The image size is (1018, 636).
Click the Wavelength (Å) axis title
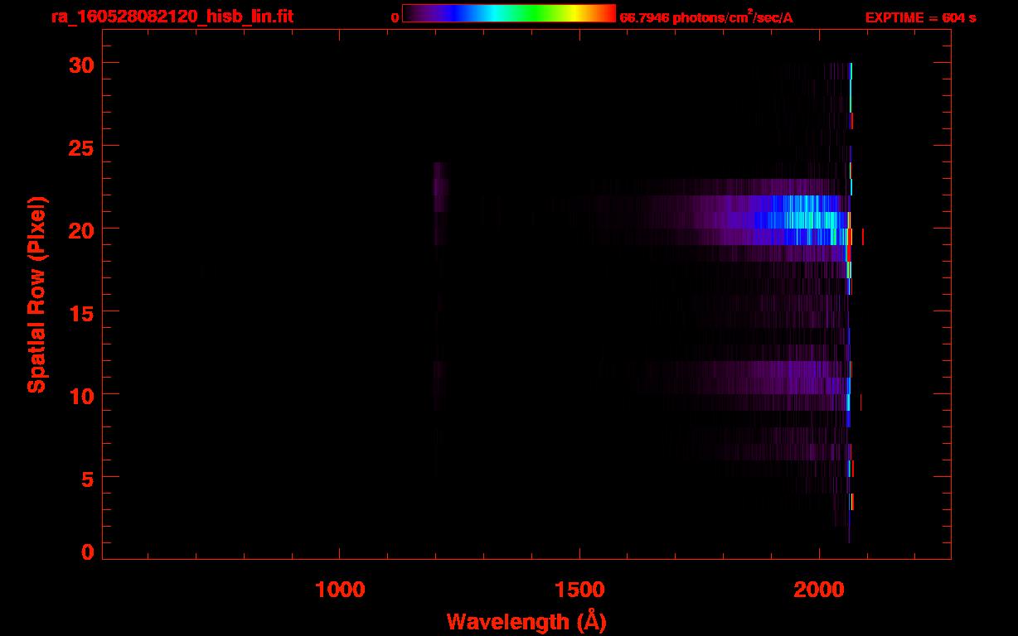[526, 621]
